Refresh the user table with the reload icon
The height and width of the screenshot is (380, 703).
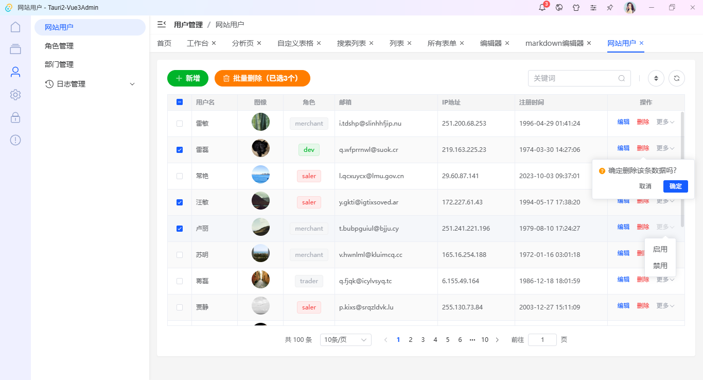pos(676,78)
